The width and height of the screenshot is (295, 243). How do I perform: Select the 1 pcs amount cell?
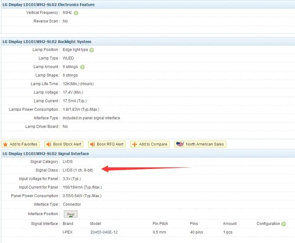[228, 232]
